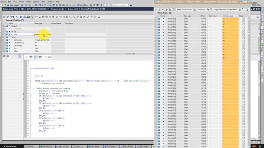This screenshot has height=148, width=264.
Task: Click the WHILE DO snippet button above code
Action: coord(40,57)
